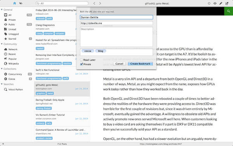Click the pencil edit icon in toolbar
233x146 pixels.
click(221, 3)
